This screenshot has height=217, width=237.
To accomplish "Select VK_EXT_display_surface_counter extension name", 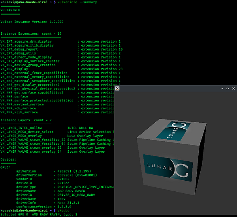I will [30, 61].
